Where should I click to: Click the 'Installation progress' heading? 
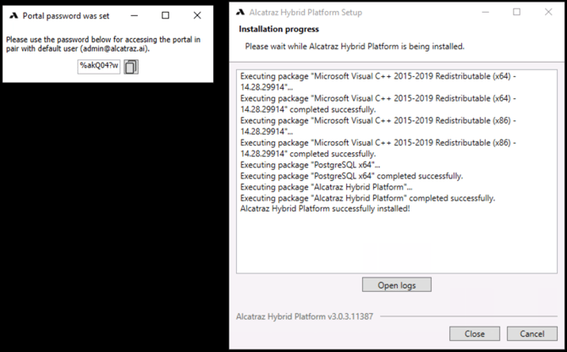tap(278, 30)
